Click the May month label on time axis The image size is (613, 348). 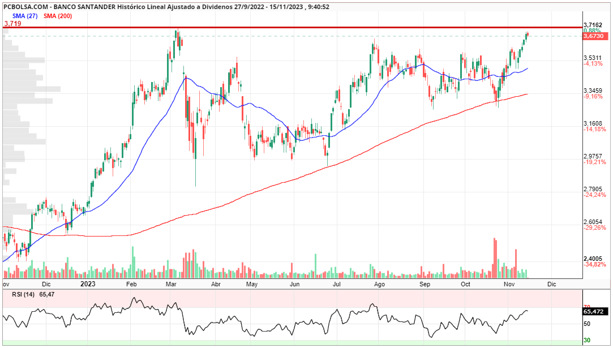click(252, 284)
